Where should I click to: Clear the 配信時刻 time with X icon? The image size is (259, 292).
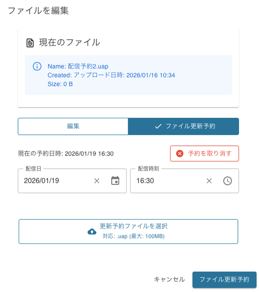209,181
